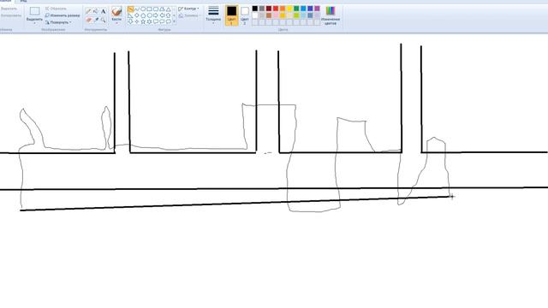Screen dimensions: 548x308
Task: Select the Triangle shape
Action: (169, 9)
